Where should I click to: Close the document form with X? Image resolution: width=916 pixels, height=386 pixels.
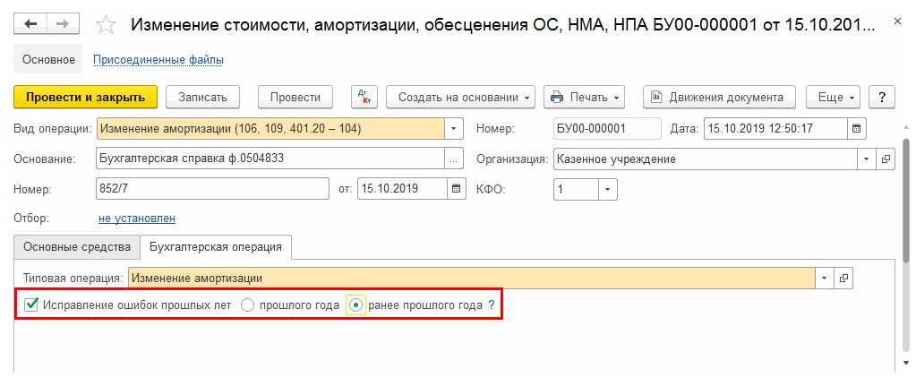pos(898,21)
